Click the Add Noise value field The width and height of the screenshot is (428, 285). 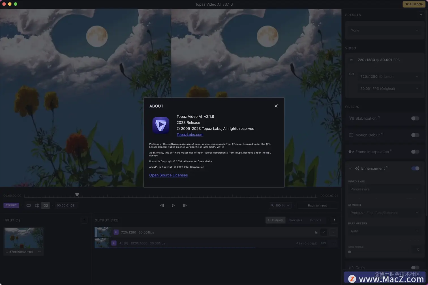point(416,249)
